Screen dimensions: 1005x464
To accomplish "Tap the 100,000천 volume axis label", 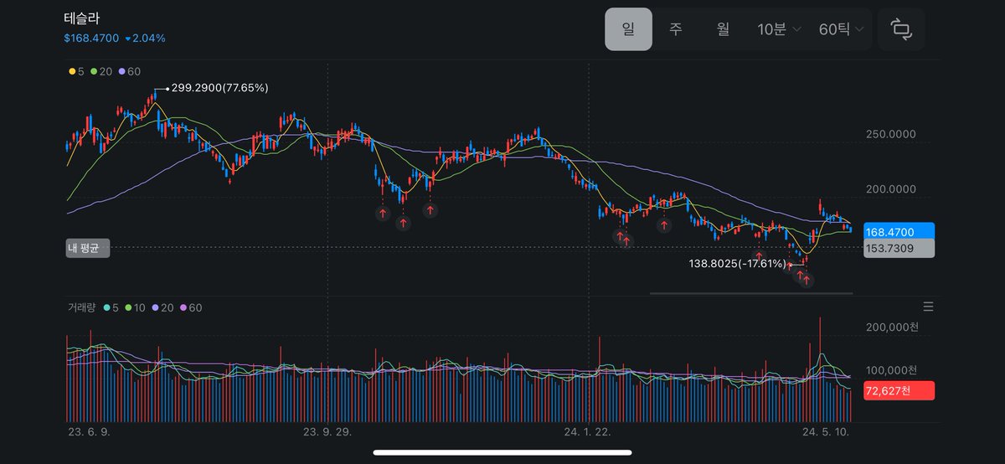I will click(x=891, y=370).
